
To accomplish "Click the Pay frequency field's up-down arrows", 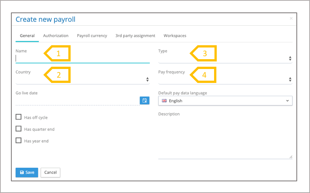I will [290, 79].
